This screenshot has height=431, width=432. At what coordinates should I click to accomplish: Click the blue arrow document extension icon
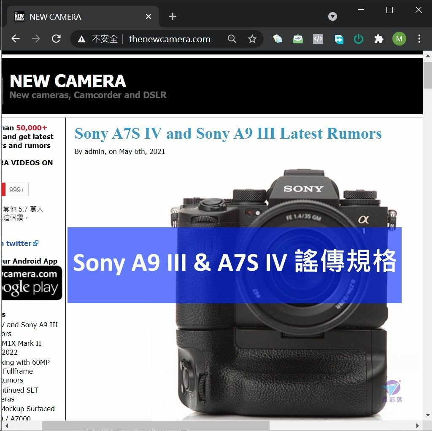(x=339, y=39)
